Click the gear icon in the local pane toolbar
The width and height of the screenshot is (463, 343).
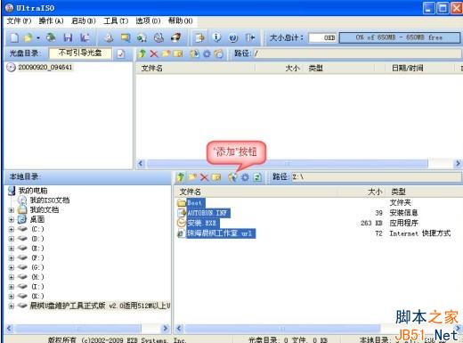click(245, 177)
